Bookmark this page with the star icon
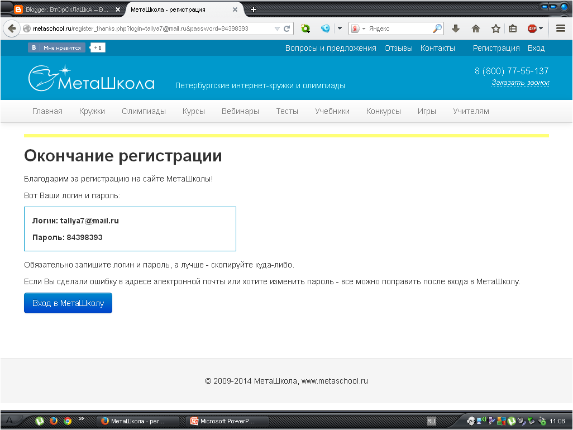Image resolution: width=573 pixels, height=430 pixels. [x=495, y=28]
